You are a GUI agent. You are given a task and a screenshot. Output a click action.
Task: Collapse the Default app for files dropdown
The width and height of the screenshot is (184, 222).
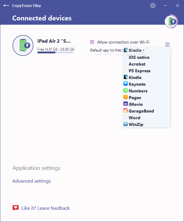134,50
